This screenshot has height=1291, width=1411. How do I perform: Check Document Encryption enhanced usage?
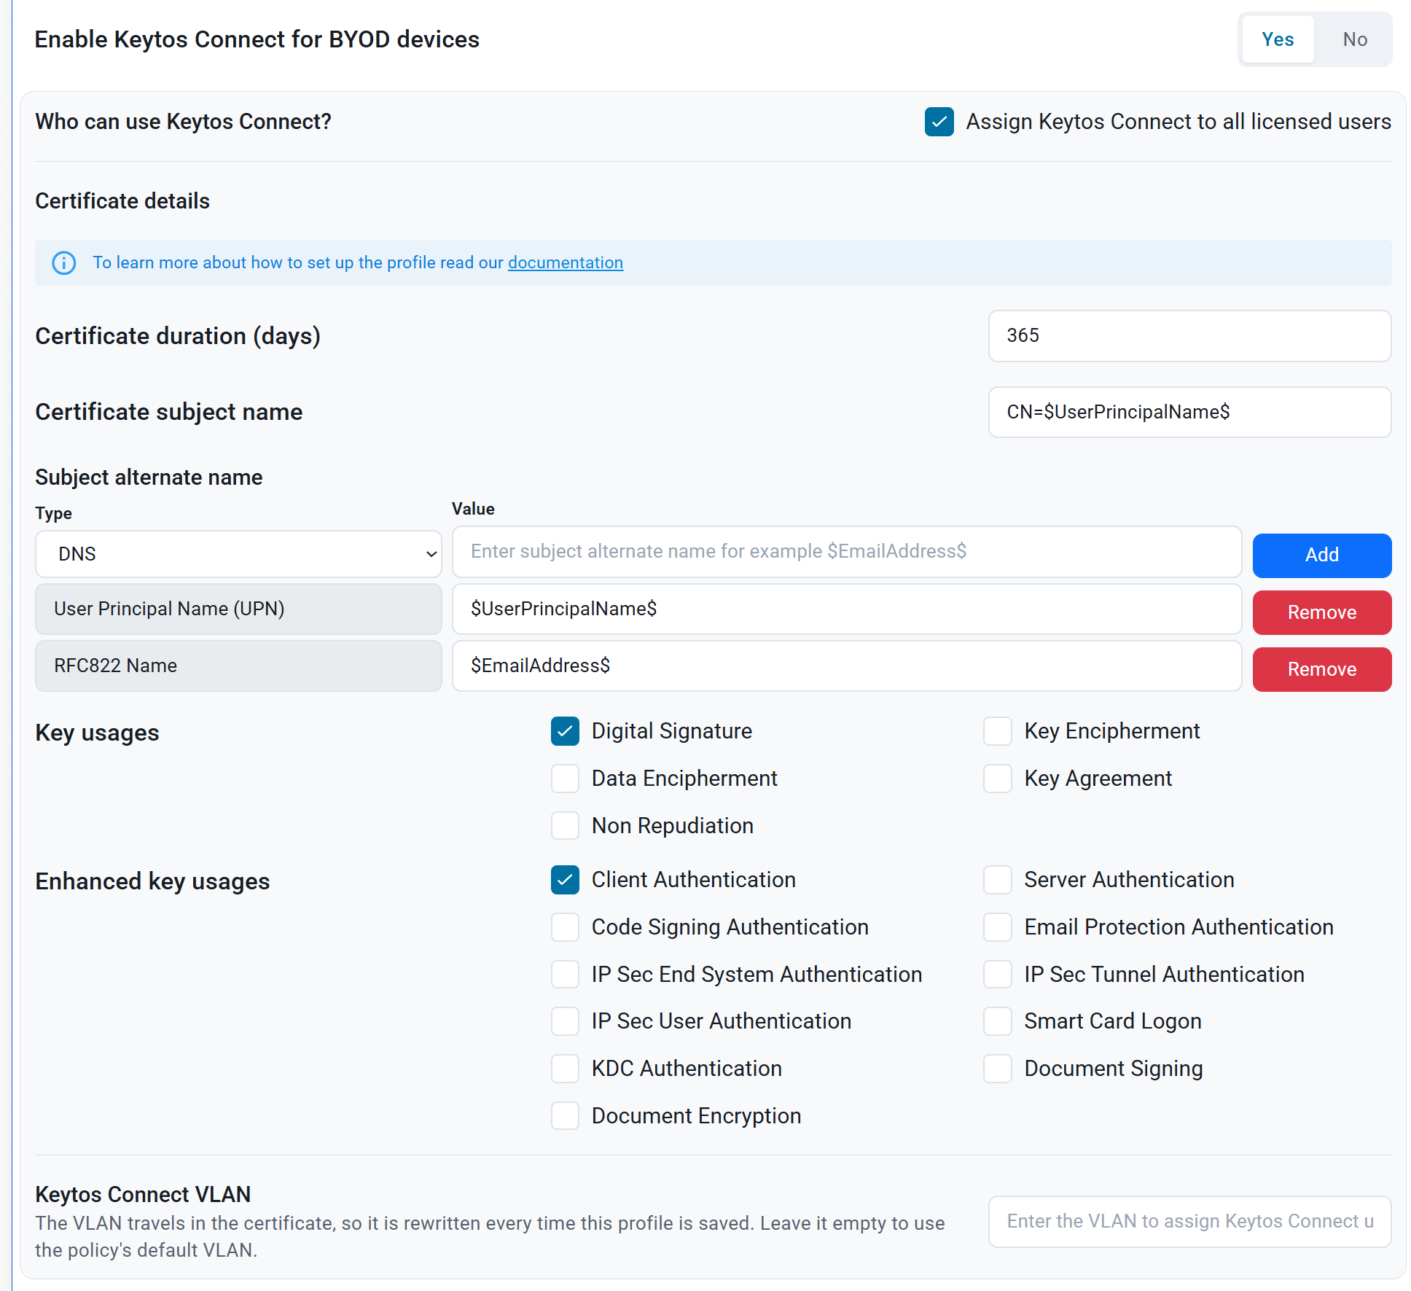click(x=566, y=1116)
